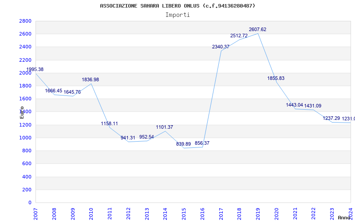The height and width of the screenshot is (222, 355).
Task: Select the y-axis value 600
Action: [27, 163]
